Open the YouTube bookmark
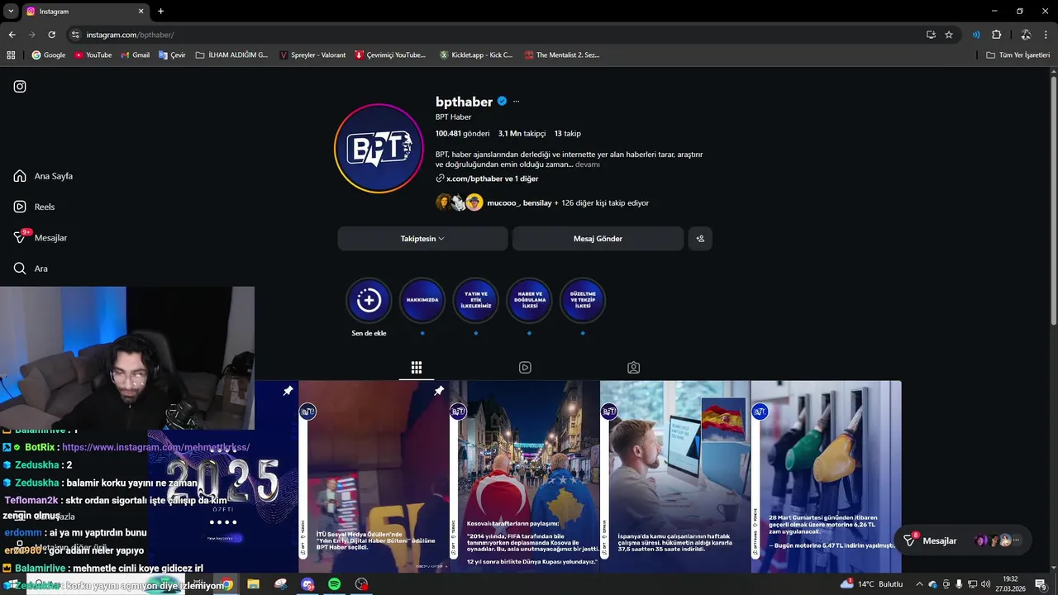1058x595 pixels. click(93, 55)
